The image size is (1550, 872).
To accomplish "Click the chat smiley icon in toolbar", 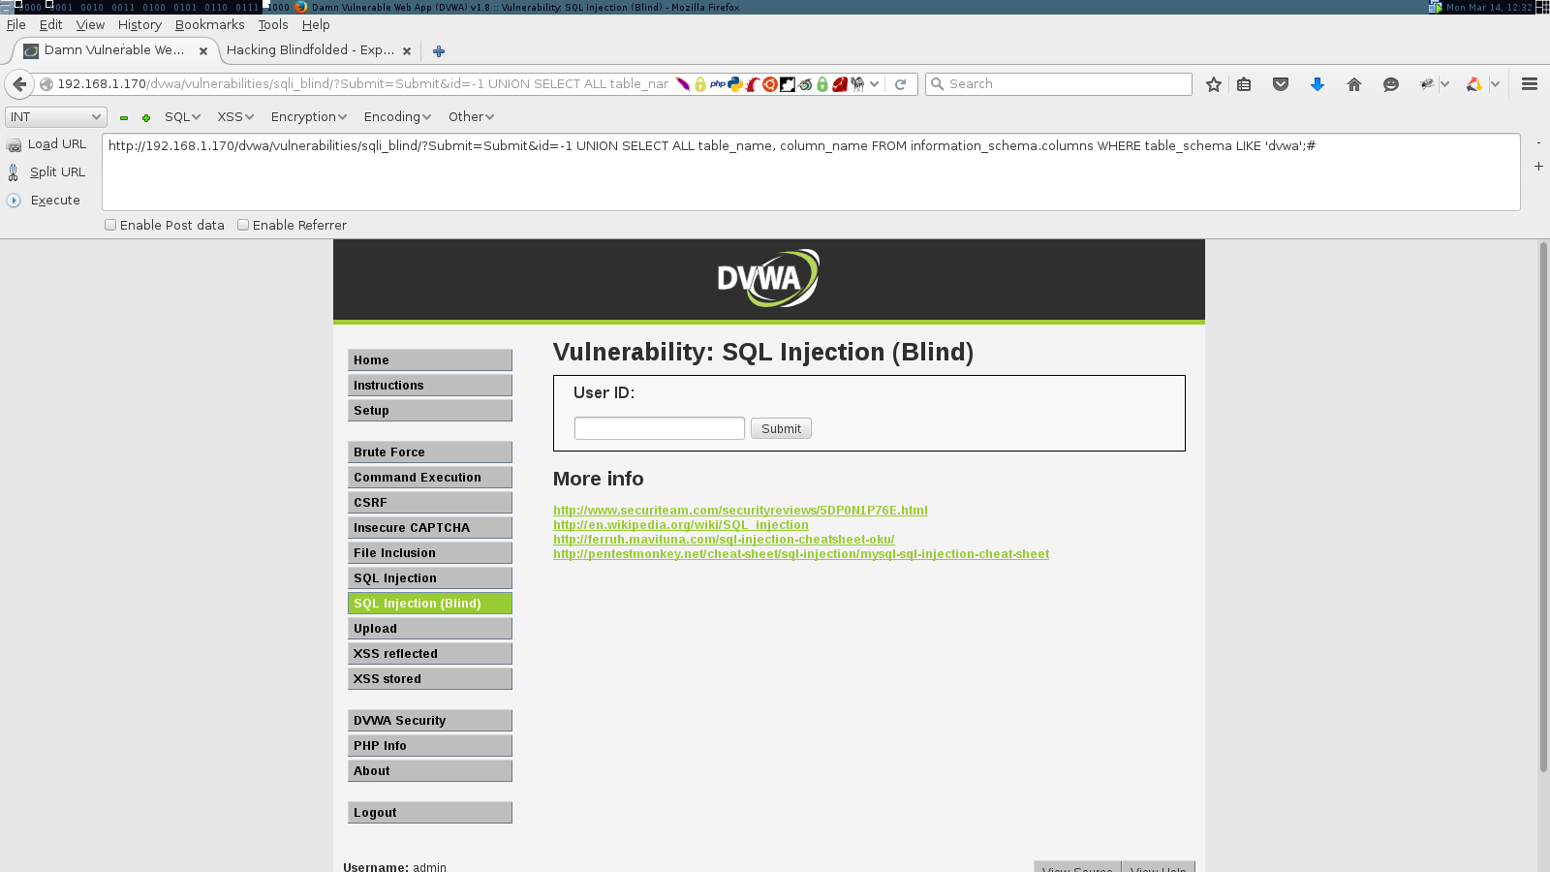I will tap(1391, 84).
